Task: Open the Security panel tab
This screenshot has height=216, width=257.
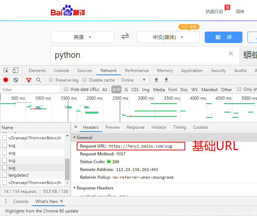Action: tap(218, 71)
